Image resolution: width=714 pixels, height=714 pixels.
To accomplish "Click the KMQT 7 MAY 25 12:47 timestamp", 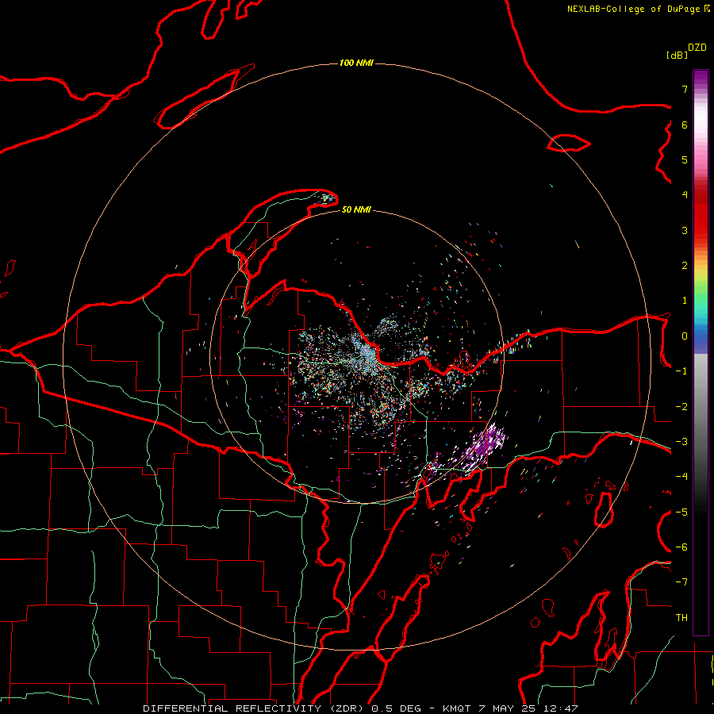I will pos(510,708).
